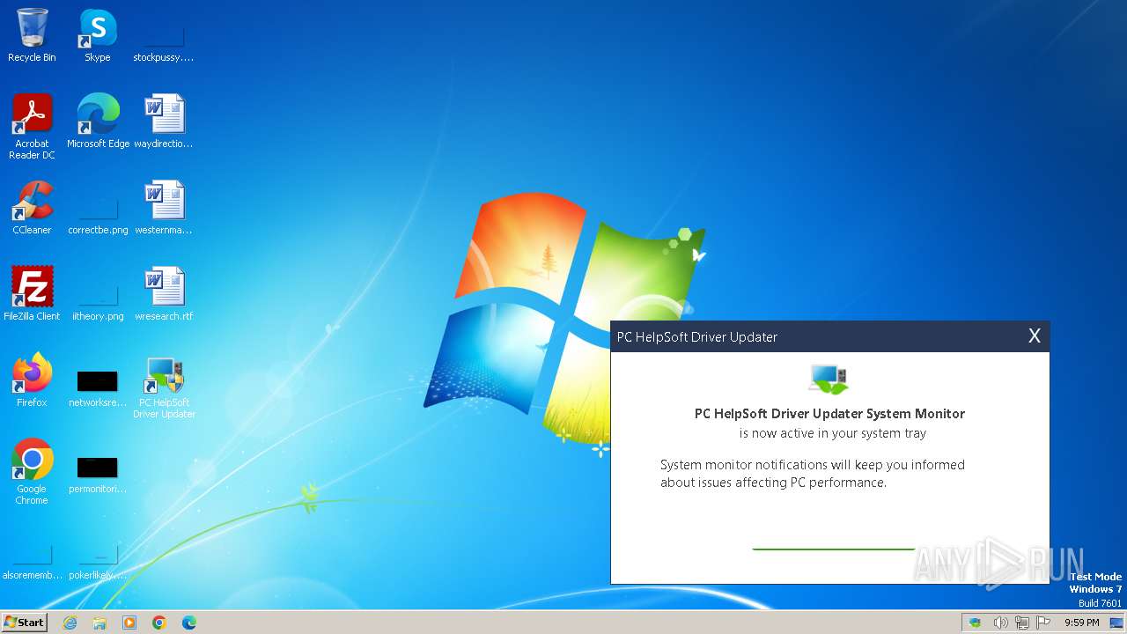The width and height of the screenshot is (1127, 634).
Task: Click the Driver Updater monitor icon in popup
Action: [x=829, y=380]
